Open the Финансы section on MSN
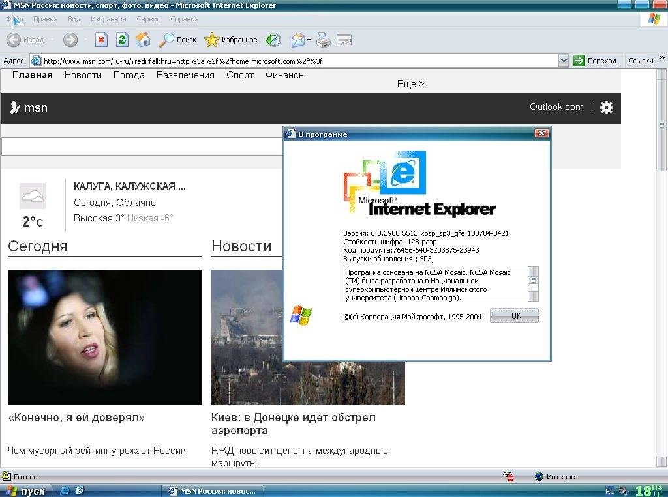Screen dimensions: 668x497 coord(286,75)
